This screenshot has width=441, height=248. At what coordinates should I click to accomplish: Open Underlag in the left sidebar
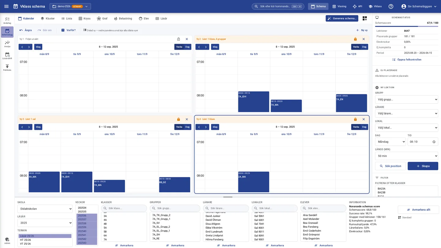point(7,21)
